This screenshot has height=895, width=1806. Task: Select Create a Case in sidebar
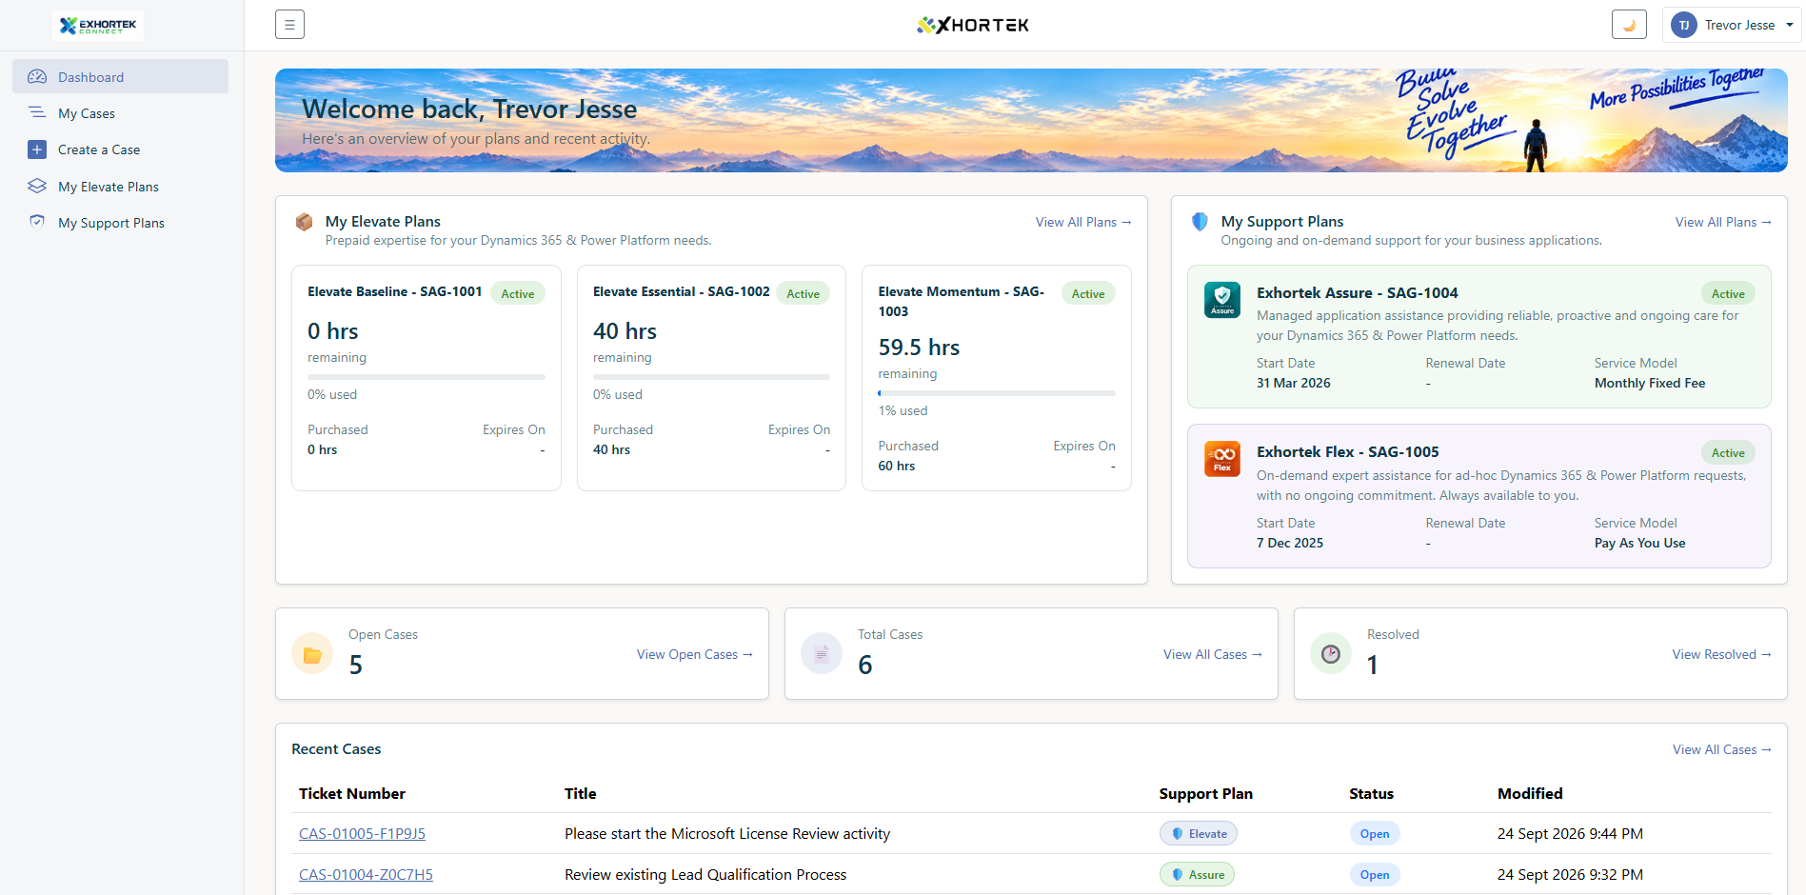click(120, 149)
